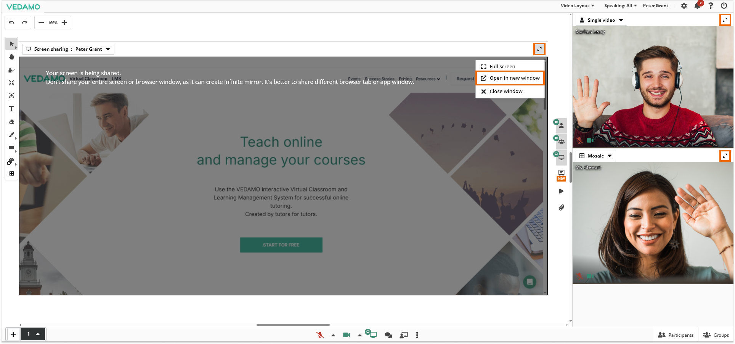The width and height of the screenshot is (735, 344).
Task: Click Resources menu in shared page
Action: tap(428, 79)
